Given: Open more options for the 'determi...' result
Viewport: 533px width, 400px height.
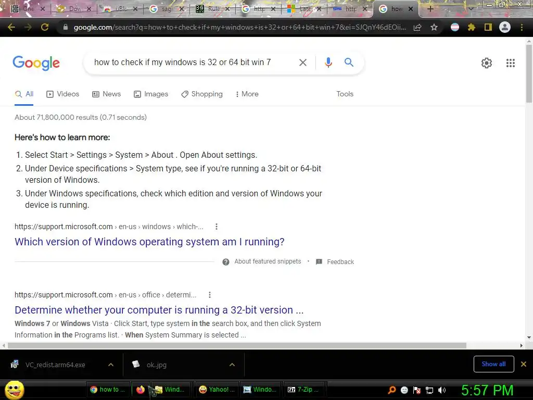Looking at the screenshot, I should tap(210, 295).
